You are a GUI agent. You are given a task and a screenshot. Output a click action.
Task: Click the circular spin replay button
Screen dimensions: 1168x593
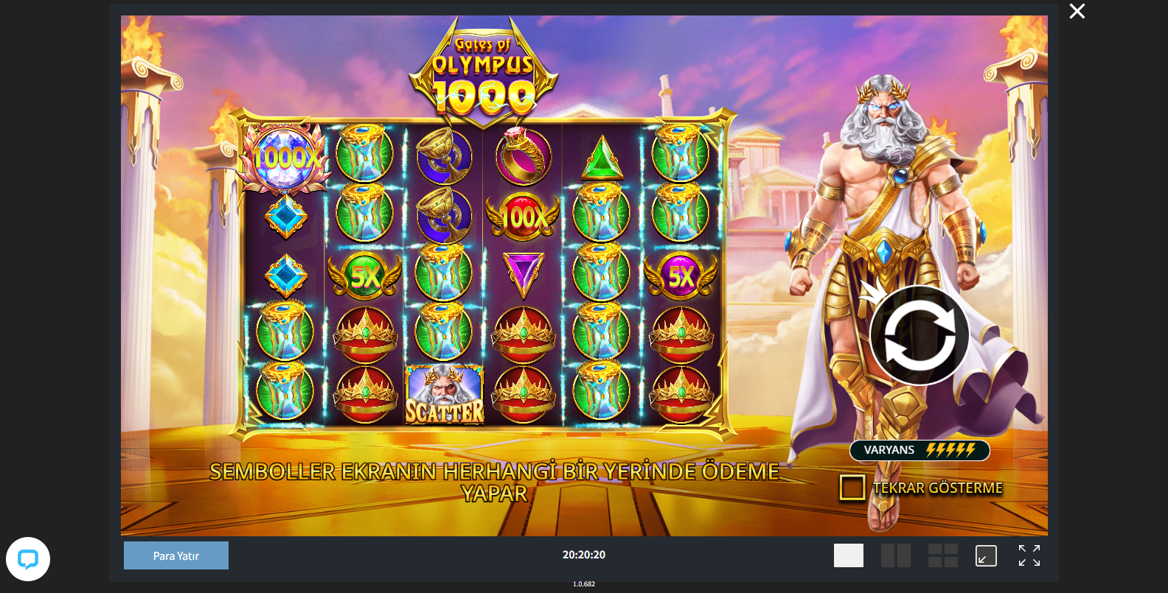pyautogui.click(x=919, y=335)
